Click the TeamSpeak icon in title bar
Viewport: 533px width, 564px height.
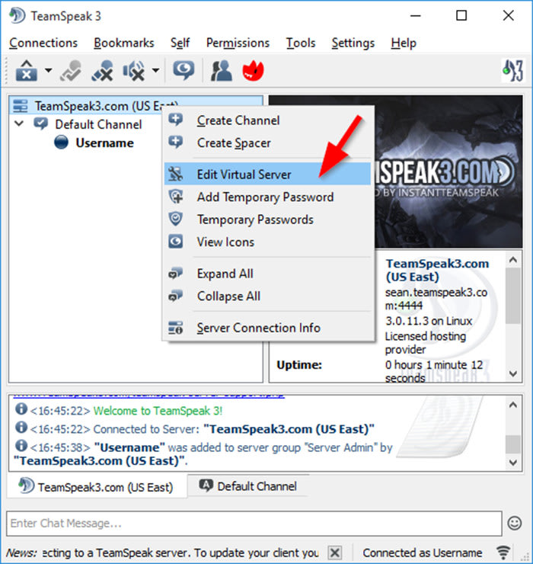18,16
